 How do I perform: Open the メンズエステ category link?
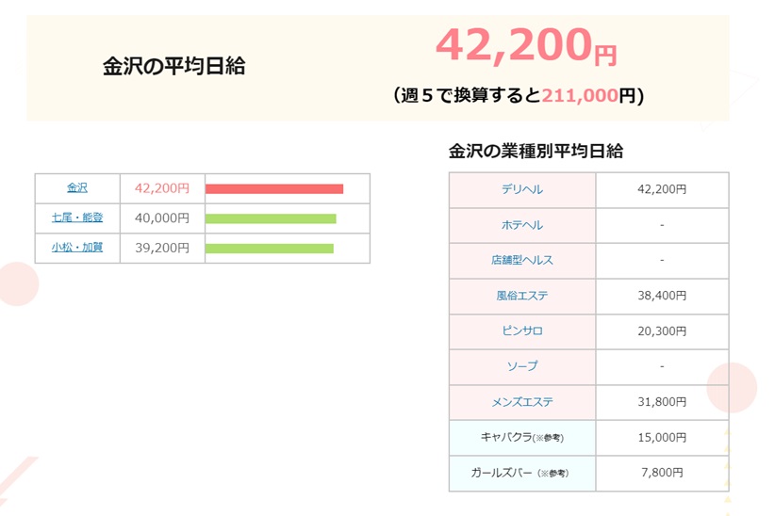[522, 402]
